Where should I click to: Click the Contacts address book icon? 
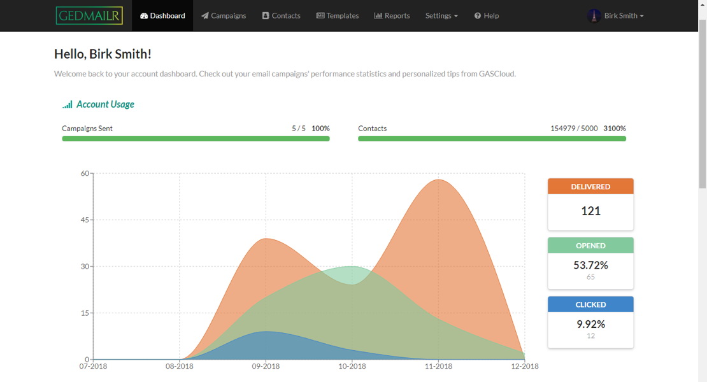pos(266,16)
